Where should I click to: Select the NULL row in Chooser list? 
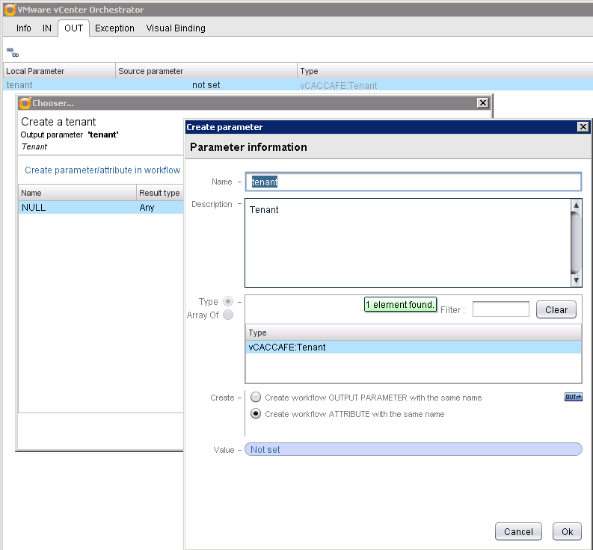coord(101,208)
